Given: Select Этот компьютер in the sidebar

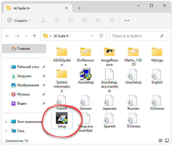Looking at the screenshot, I should click(x=26, y=122).
